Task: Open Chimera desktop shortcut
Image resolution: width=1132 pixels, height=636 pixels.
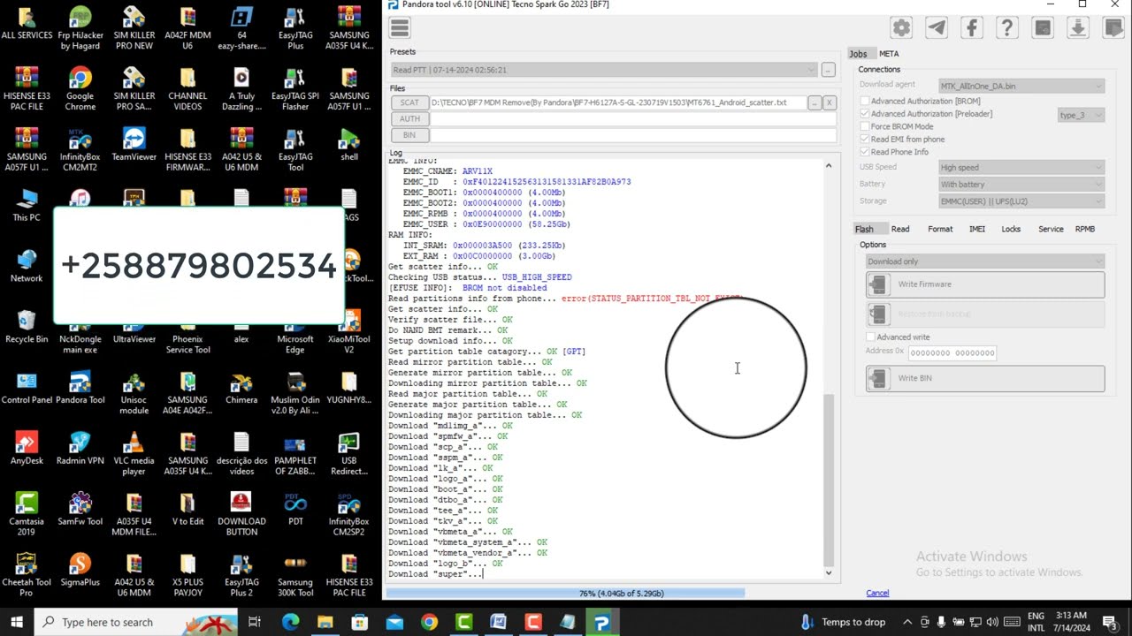Action: pyautogui.click(x=241, y=388)
